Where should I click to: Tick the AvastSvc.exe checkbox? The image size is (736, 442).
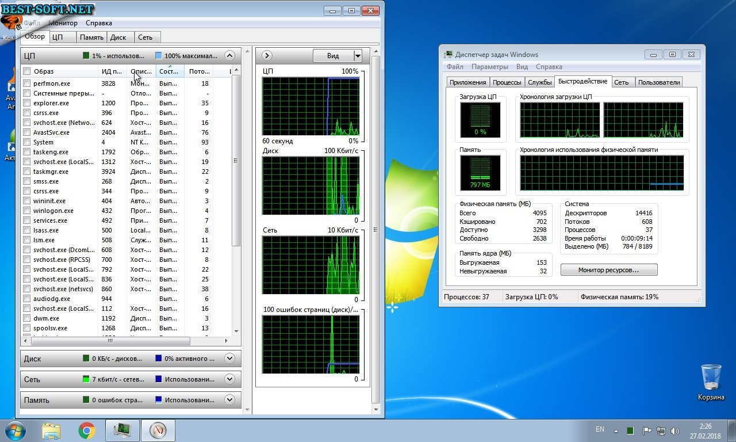point(27,132)
